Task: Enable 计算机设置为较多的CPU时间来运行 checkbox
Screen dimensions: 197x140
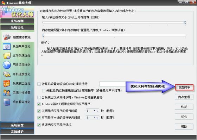Action: (39, 84)
